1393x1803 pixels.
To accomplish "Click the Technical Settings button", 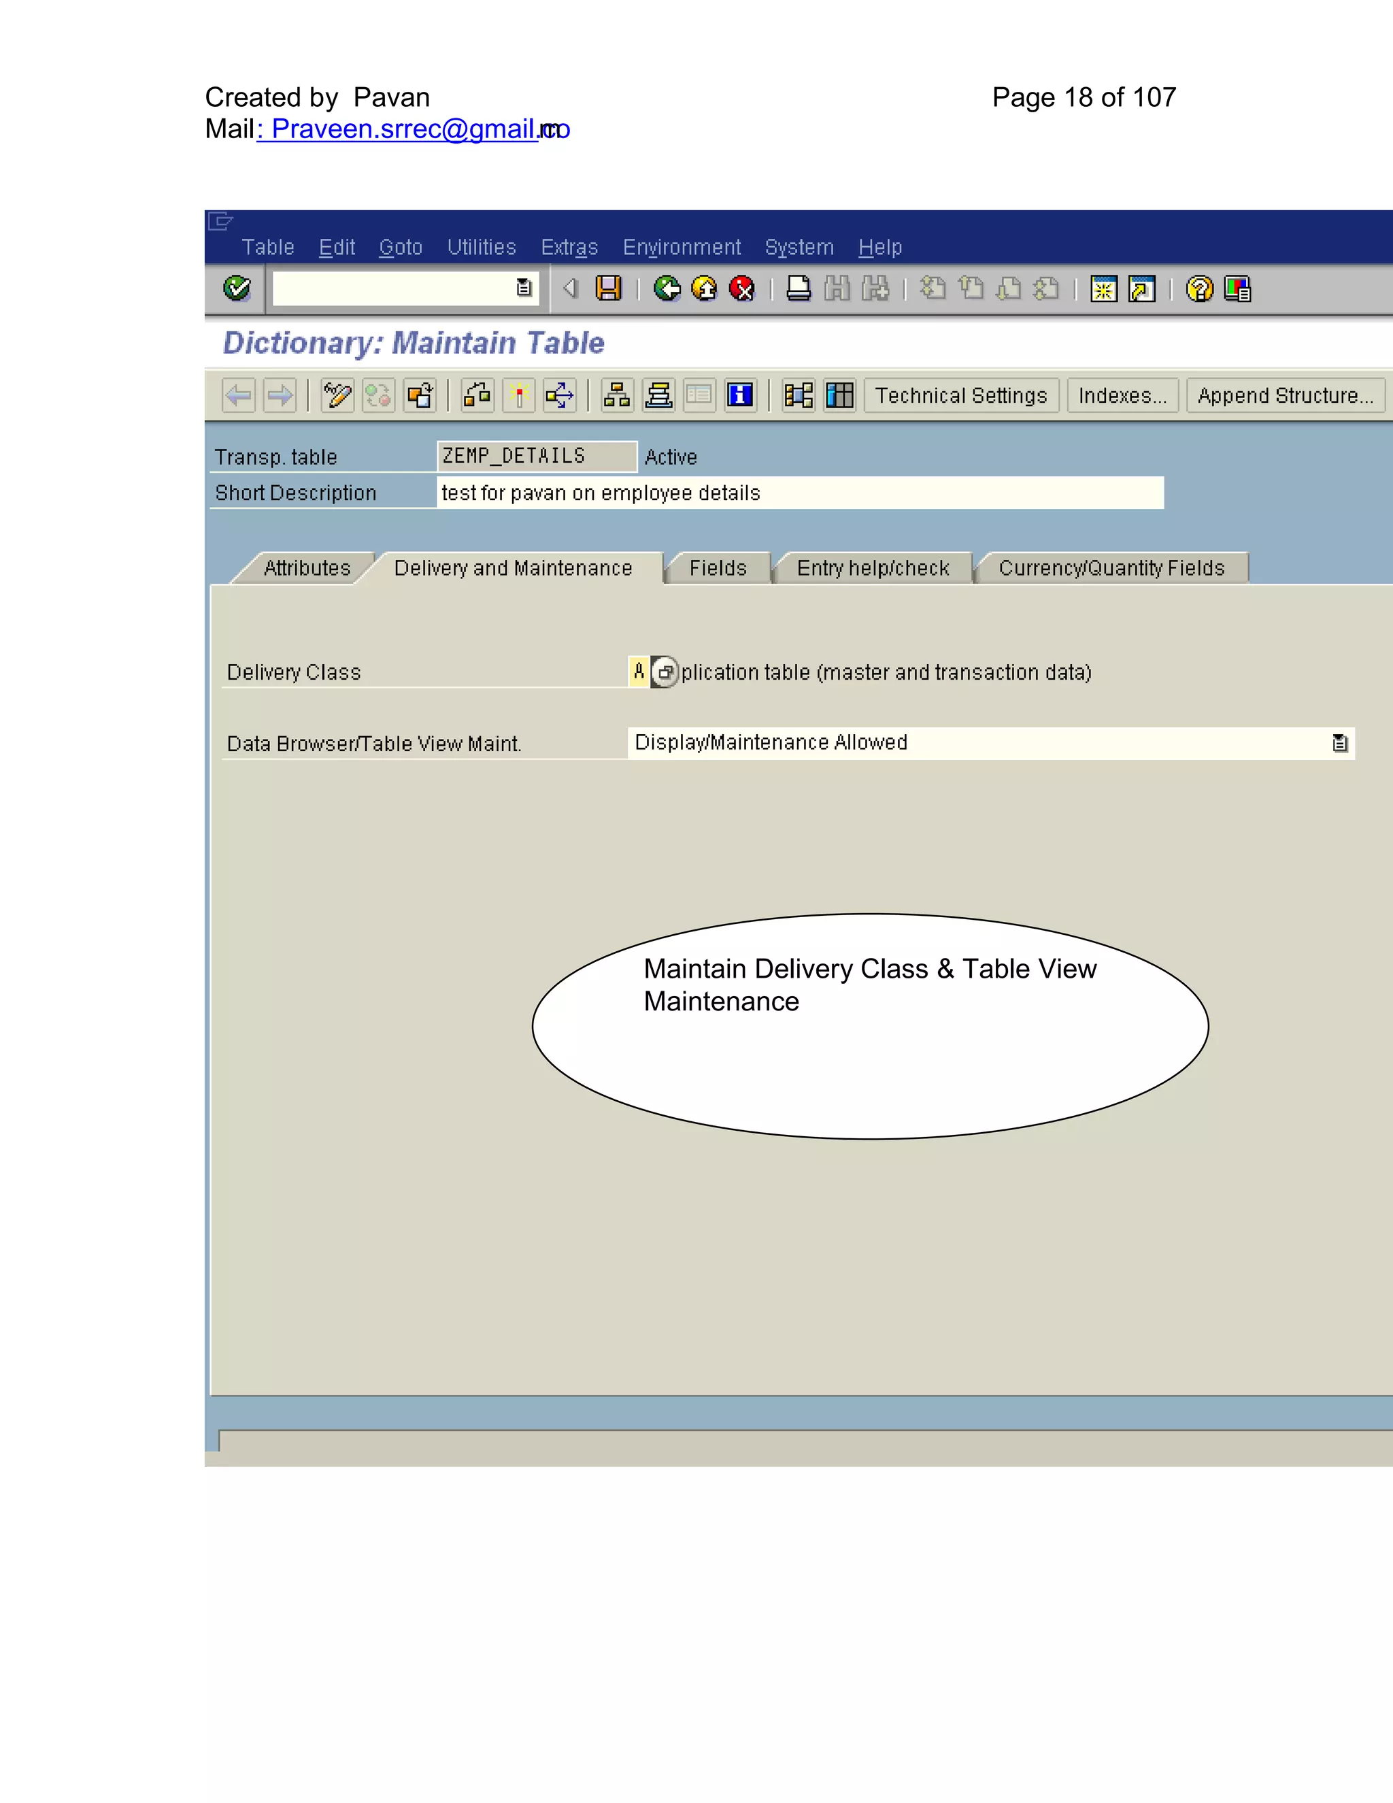I will pos(960,395).
